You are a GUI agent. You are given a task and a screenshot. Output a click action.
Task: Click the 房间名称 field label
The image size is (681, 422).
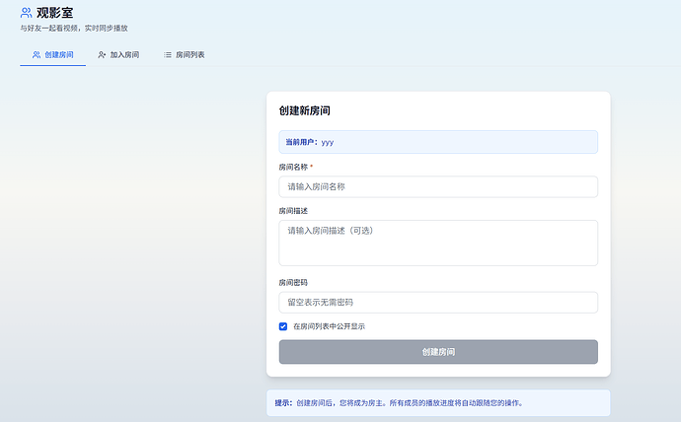(x=293, y=167)
